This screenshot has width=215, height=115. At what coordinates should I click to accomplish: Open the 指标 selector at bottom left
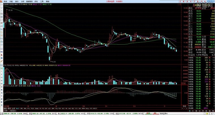pos(5,109)
